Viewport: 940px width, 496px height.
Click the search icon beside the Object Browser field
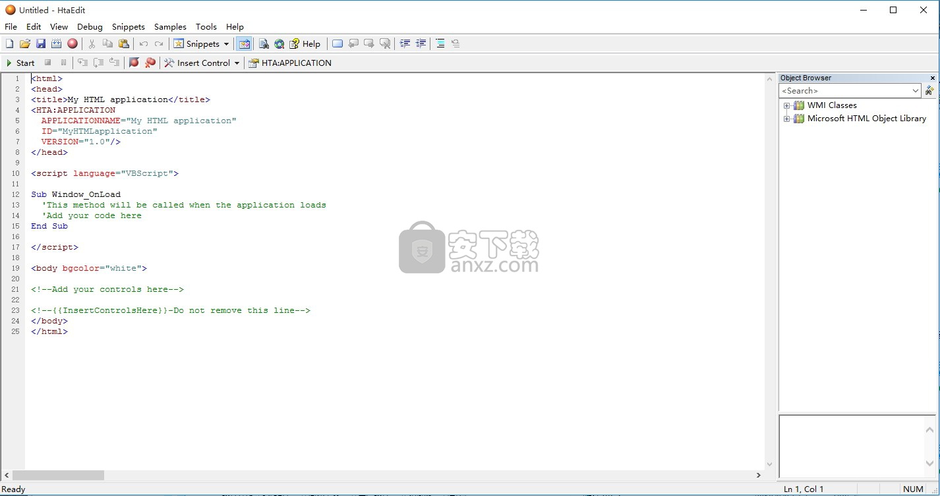pos(929,90)
